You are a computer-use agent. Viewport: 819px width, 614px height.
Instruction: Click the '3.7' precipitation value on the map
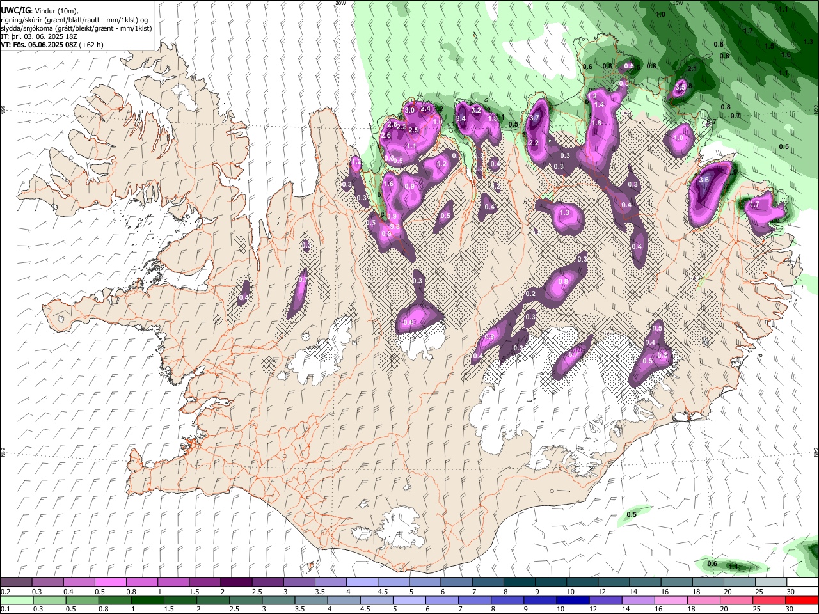pos(535,118)
